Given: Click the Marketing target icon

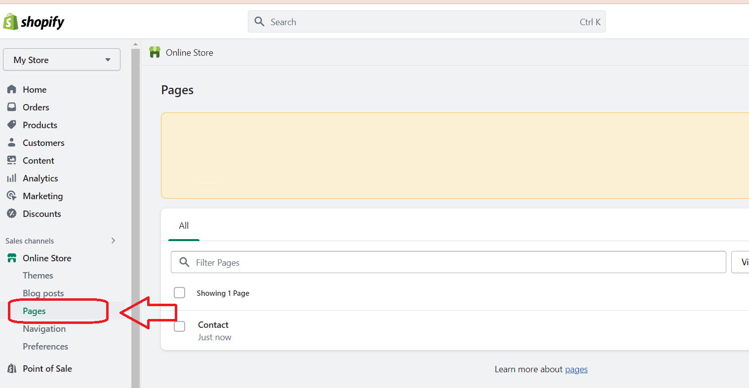Looking at the screenshot, I should click(x=12, y=196).
